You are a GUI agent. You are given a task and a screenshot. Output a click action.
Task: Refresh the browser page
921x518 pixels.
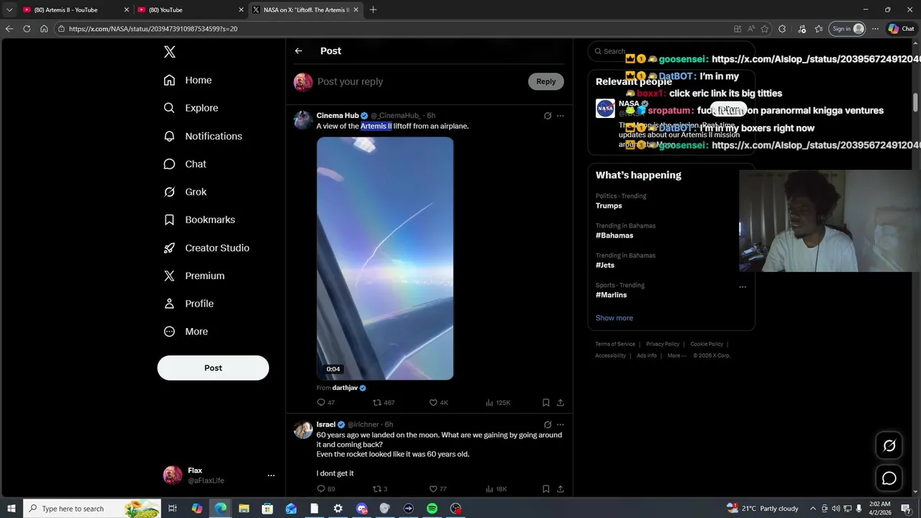27,29
